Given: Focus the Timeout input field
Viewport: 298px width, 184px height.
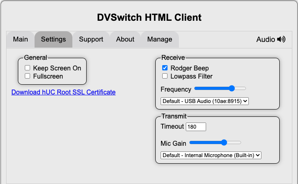Looking at the screenshot, I should coord(196,127).
